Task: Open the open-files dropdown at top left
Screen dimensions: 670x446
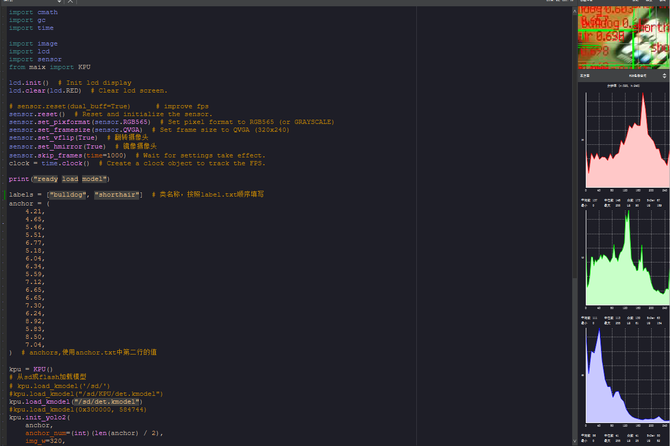Action: pos(59,2)
